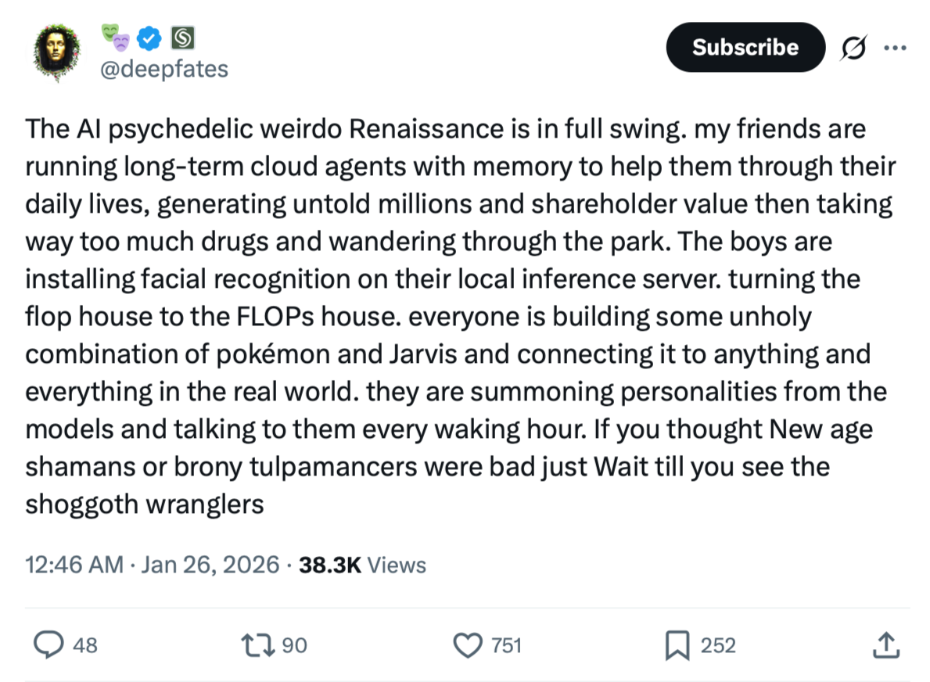Open the @deepfates profile handle
Image resolution: width=930 pixels, height=682 pixels.
point(164,69)
